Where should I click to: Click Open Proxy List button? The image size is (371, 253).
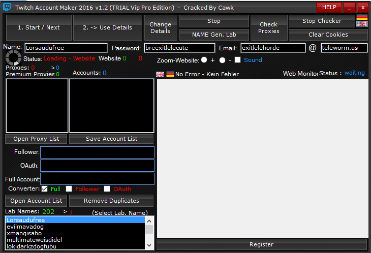click(36, 139)
